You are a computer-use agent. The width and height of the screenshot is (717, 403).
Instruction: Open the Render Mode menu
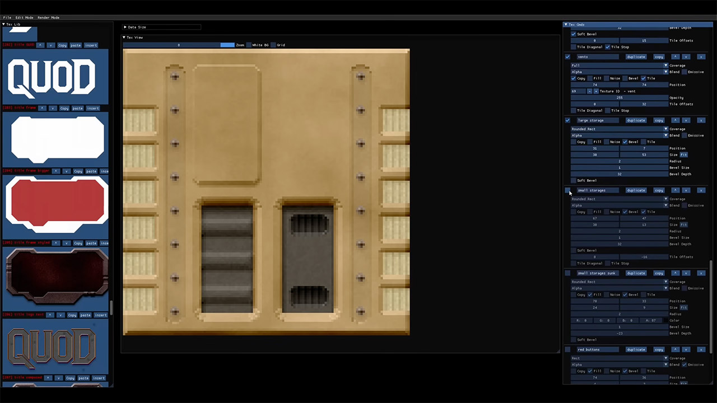pos(48,17)
